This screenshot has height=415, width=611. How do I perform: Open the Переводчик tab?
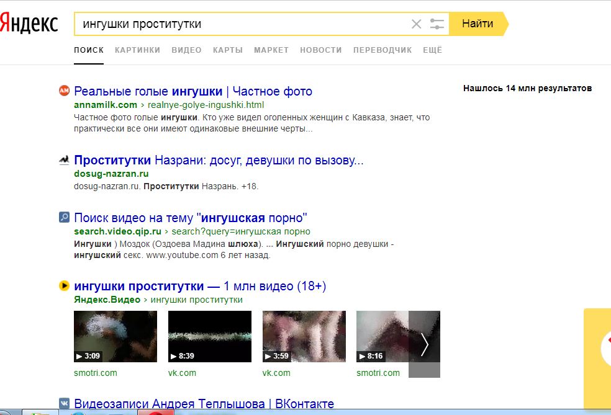pos(382,50)
